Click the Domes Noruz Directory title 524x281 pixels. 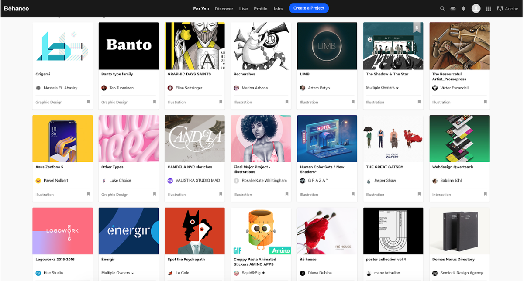453,260
